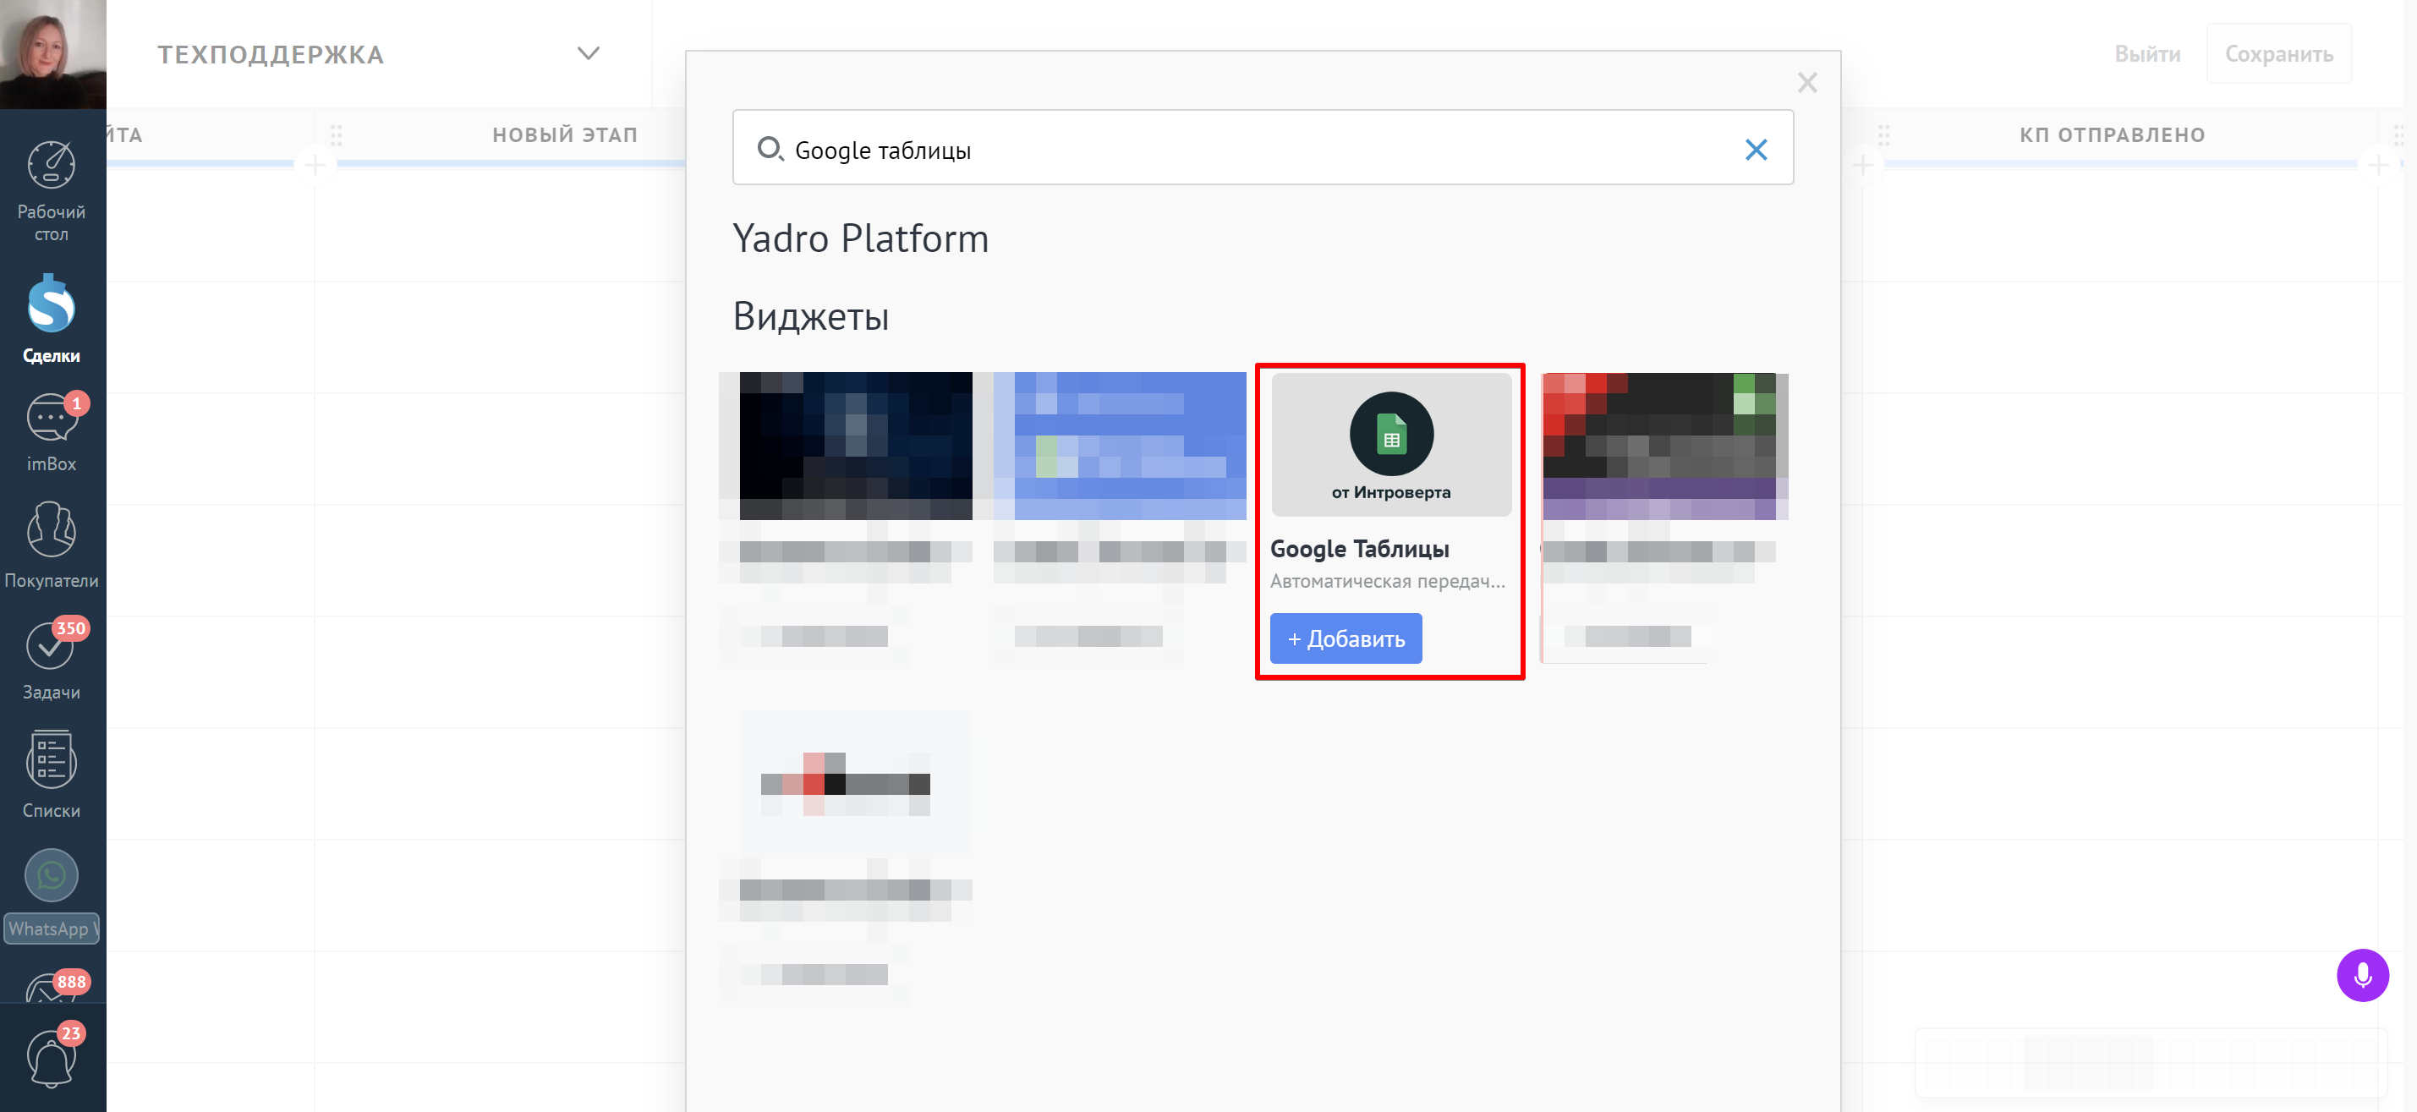The height and width of the screenshot is (1112, 2417).
Task: Open the mail icon with 888 badge
Action: tap(52, 986)
